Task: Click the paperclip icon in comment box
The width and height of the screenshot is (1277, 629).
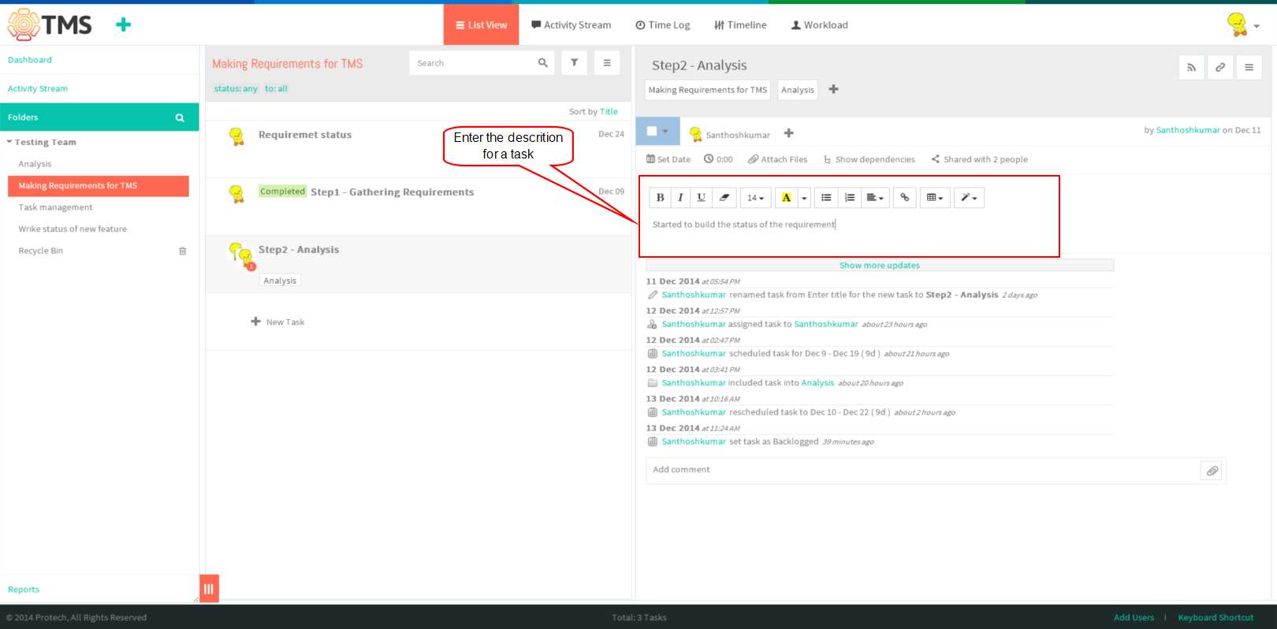Action: [1212, 471]
